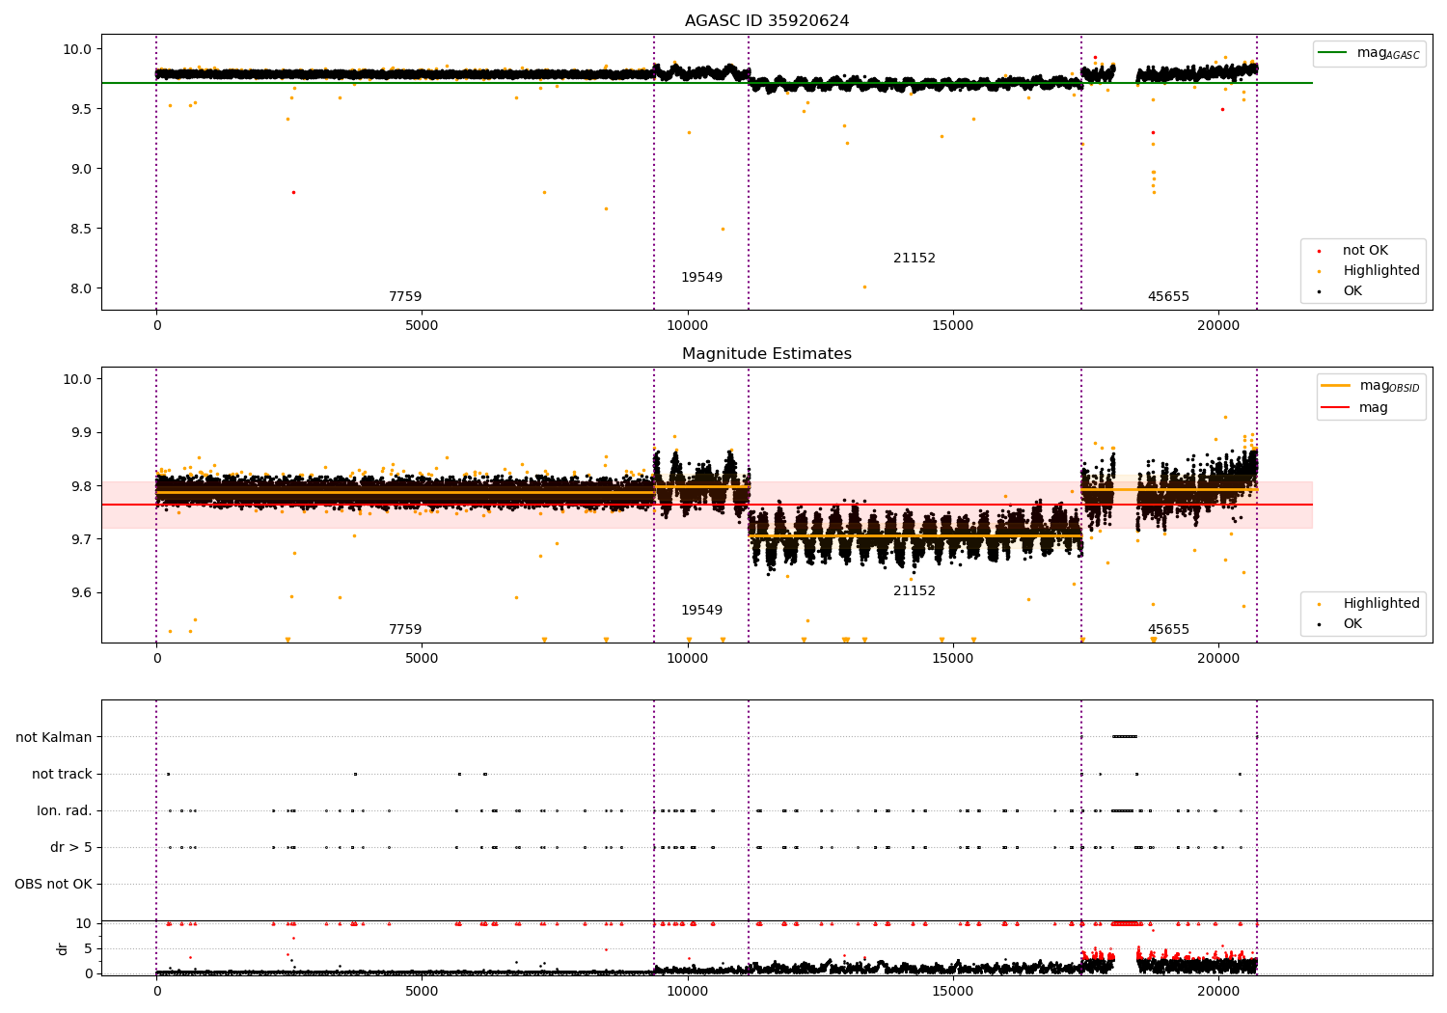Screen dimensions: 1447x1013
Task: Click the "Magnitude Estimates" subplot title
Action: pos(767,354)
